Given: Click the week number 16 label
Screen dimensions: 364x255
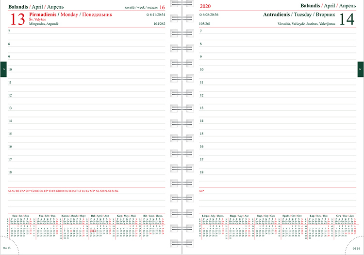Looking at the screenshot, I should click(162, 7).
